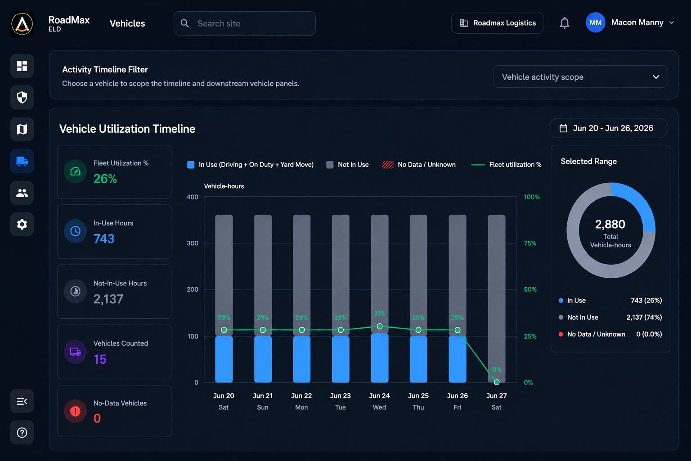The width and height of the screenshot is (691, 461).
Task: Toggle the In Use legend series
Action: point(250,165)
